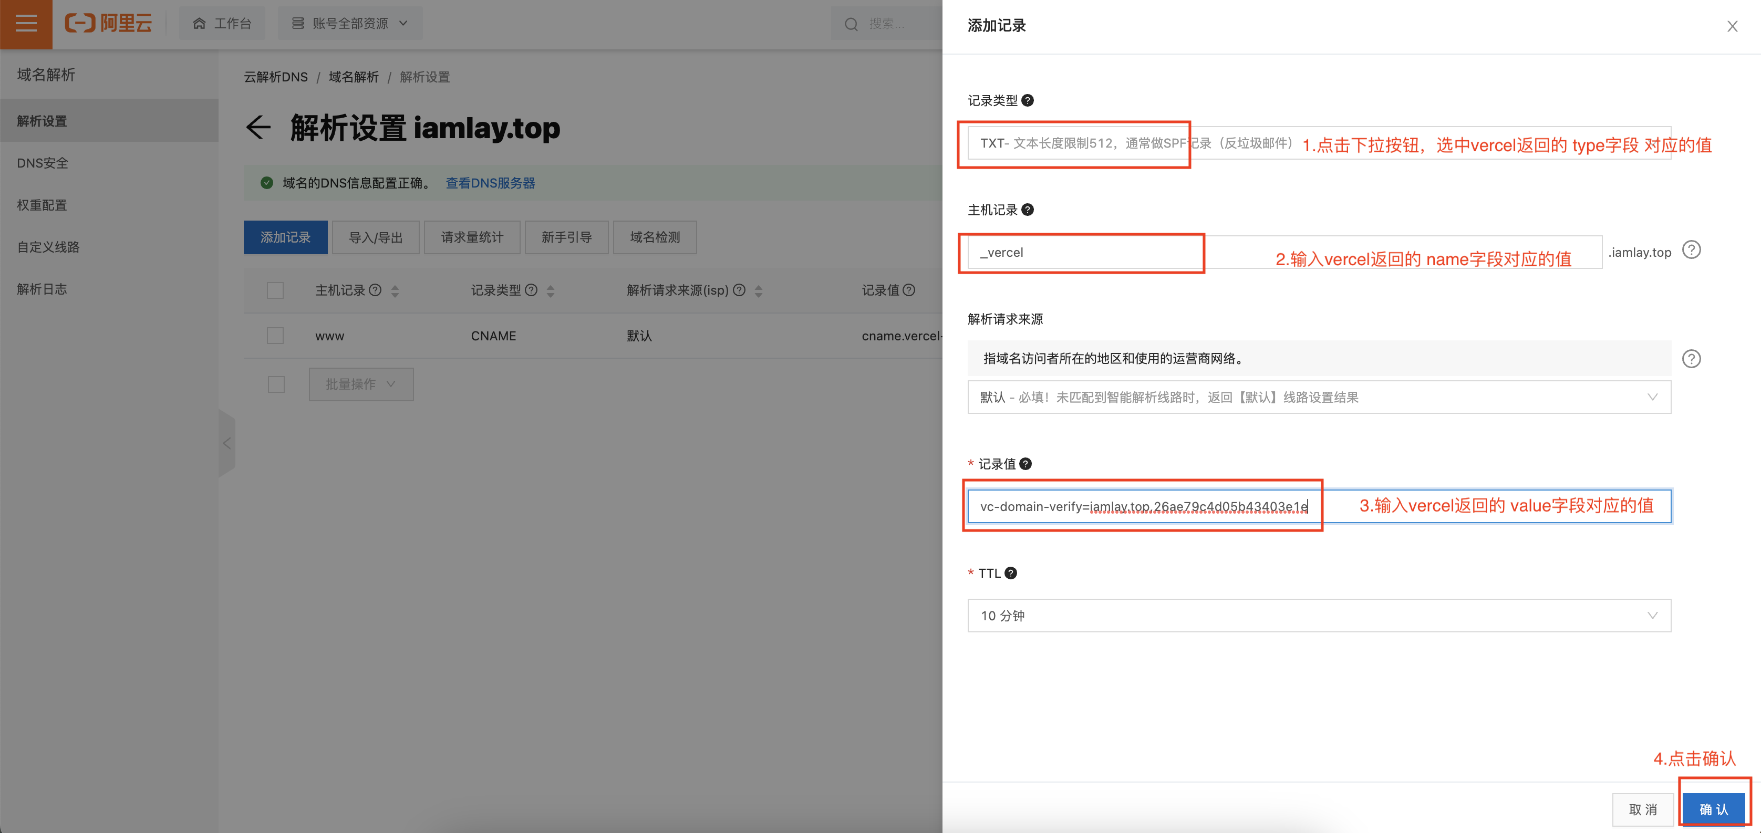Screen dimensions: 1761x833
Task: Click help icon in 解析请求来源(isp) header
Action: click(739, 290)
